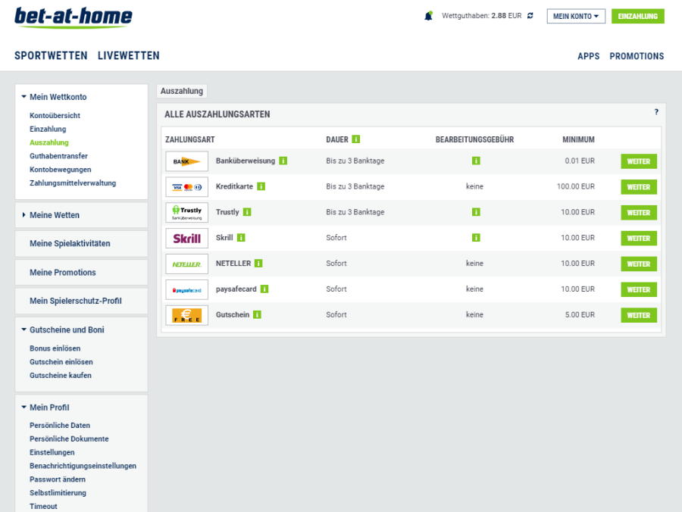Collapse the Mein Wettkonto section
The height and width of the screenshot is (512, 682).
(24, 97)
